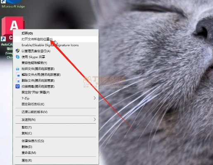Click the AutoCAD desktop shortcut icon

[12, 29]
